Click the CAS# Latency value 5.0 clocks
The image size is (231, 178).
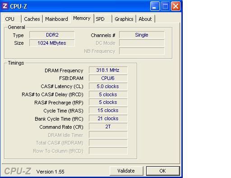[x=108, y=86]
